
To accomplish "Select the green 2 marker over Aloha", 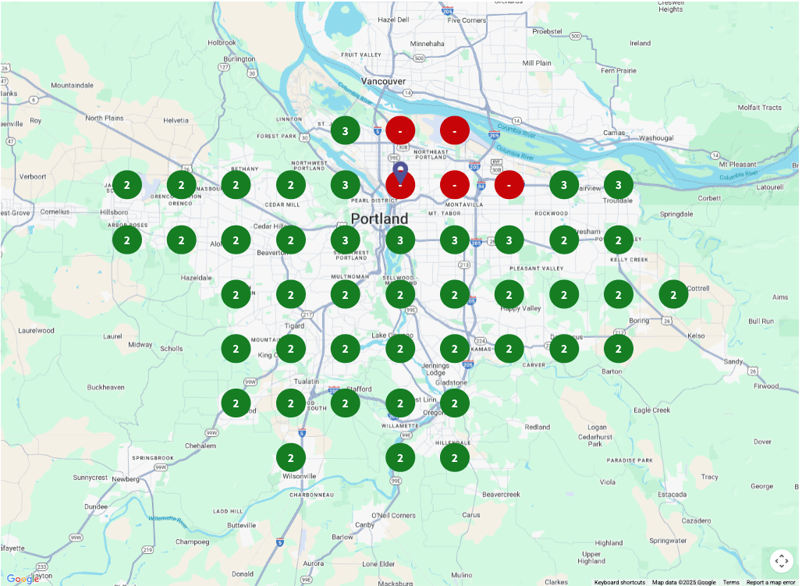I will [236, 240].
